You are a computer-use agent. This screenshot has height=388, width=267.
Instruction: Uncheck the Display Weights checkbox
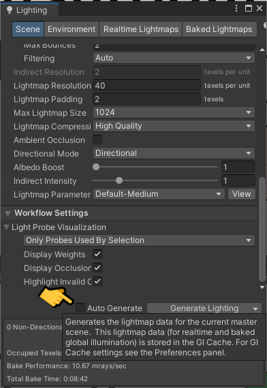point(97,254)
